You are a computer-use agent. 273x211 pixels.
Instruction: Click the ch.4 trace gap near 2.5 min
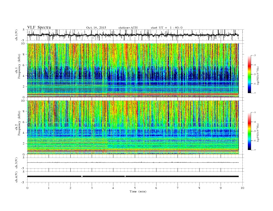(82, 177)
